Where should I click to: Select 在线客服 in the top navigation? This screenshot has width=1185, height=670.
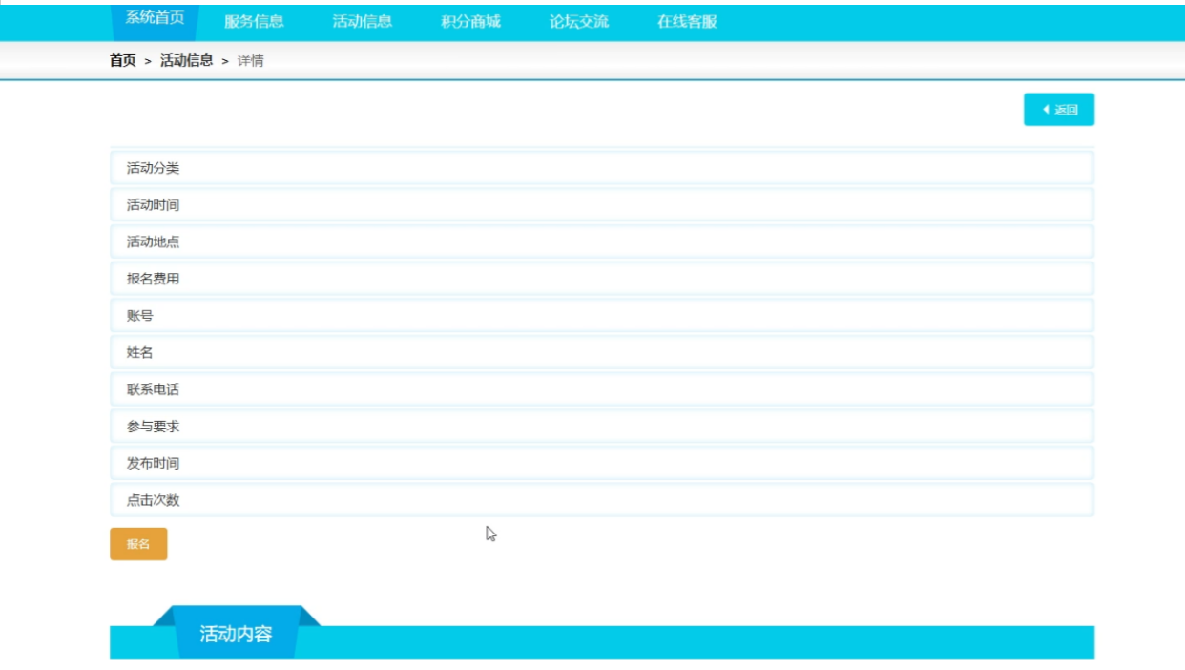click(x=687, y=21)
